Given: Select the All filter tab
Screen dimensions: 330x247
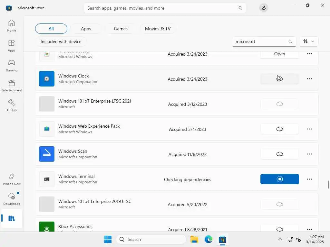Looking at the screenshot, I should click(x=51, y=29).
